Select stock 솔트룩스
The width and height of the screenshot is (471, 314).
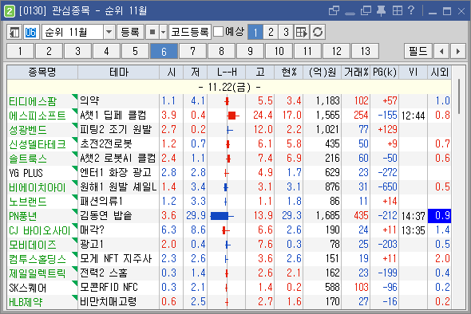pos(28,159)
